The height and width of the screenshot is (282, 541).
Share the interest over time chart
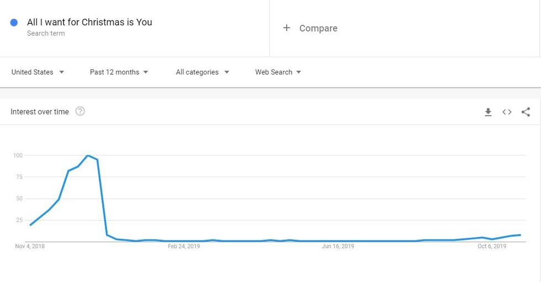[526, 112]
